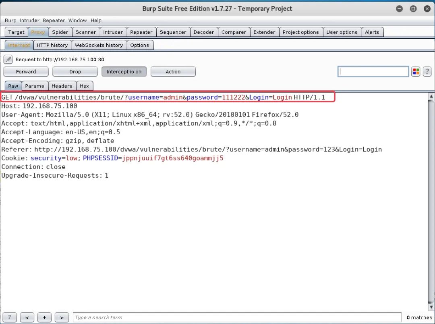Switch to the Params view tab

coord(35,86)
